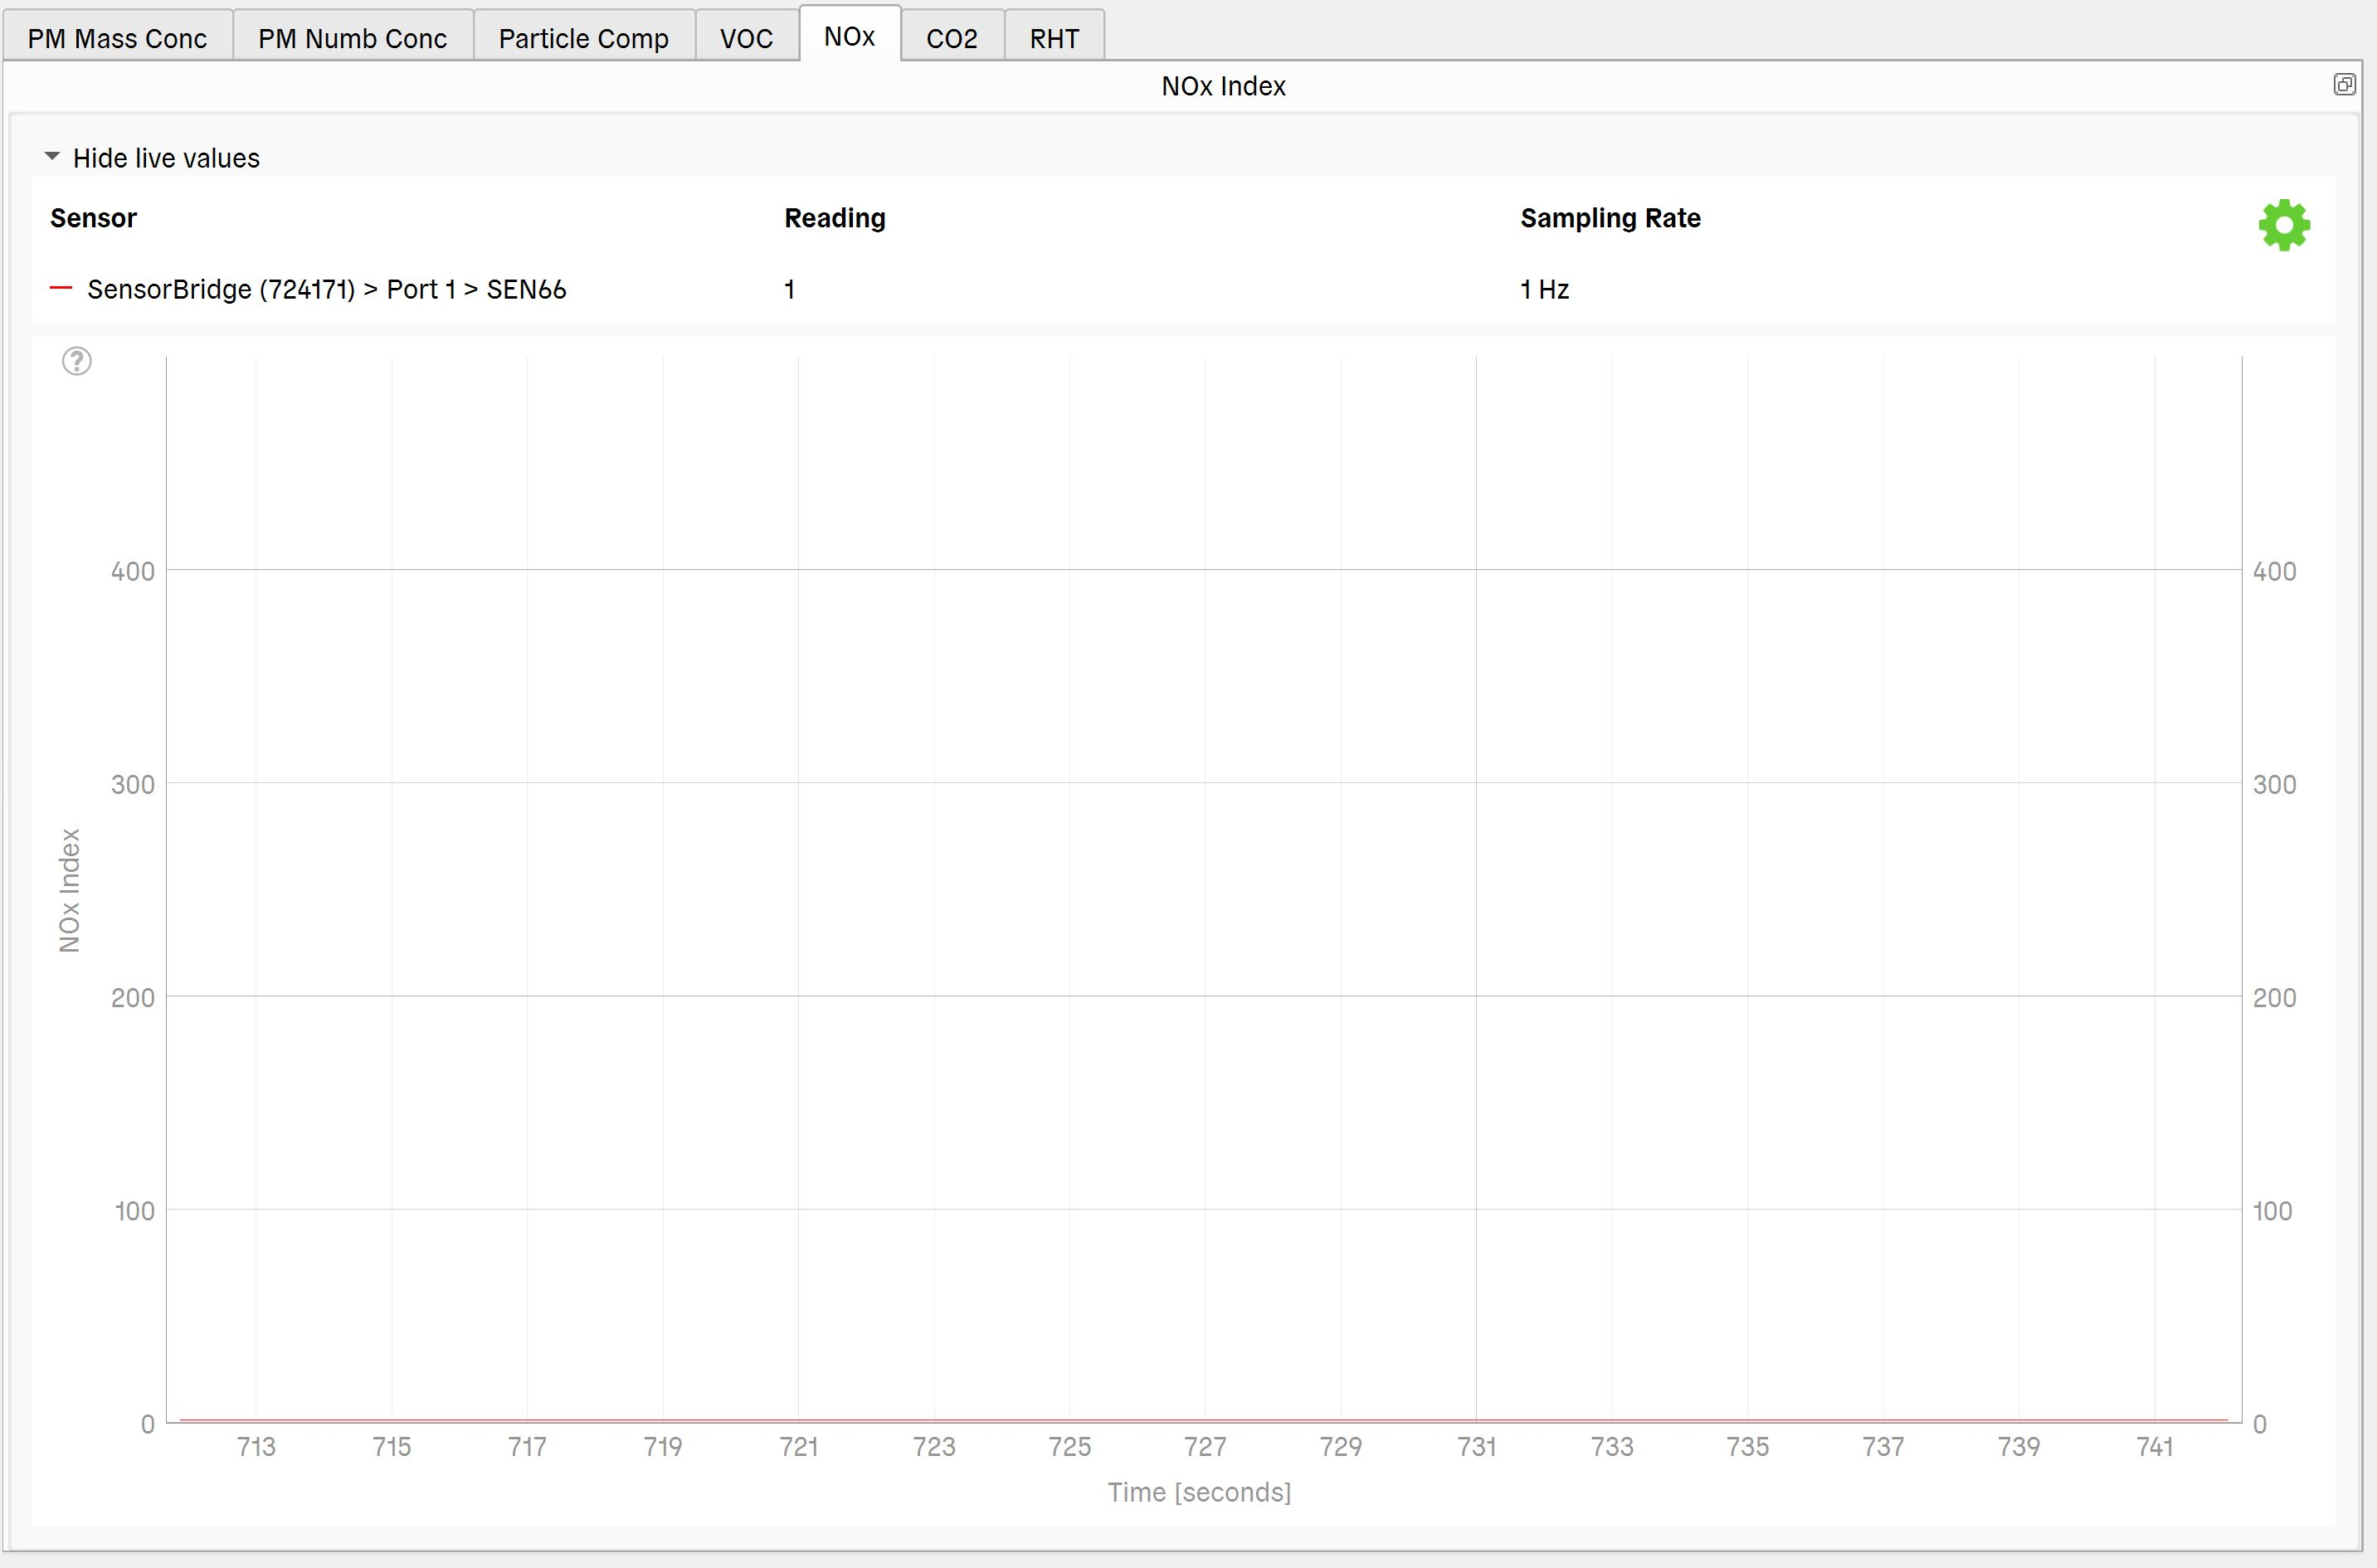The image size is (2377, 1568).
Task: Go to the RHT tab
Action: click(1054, 38)
